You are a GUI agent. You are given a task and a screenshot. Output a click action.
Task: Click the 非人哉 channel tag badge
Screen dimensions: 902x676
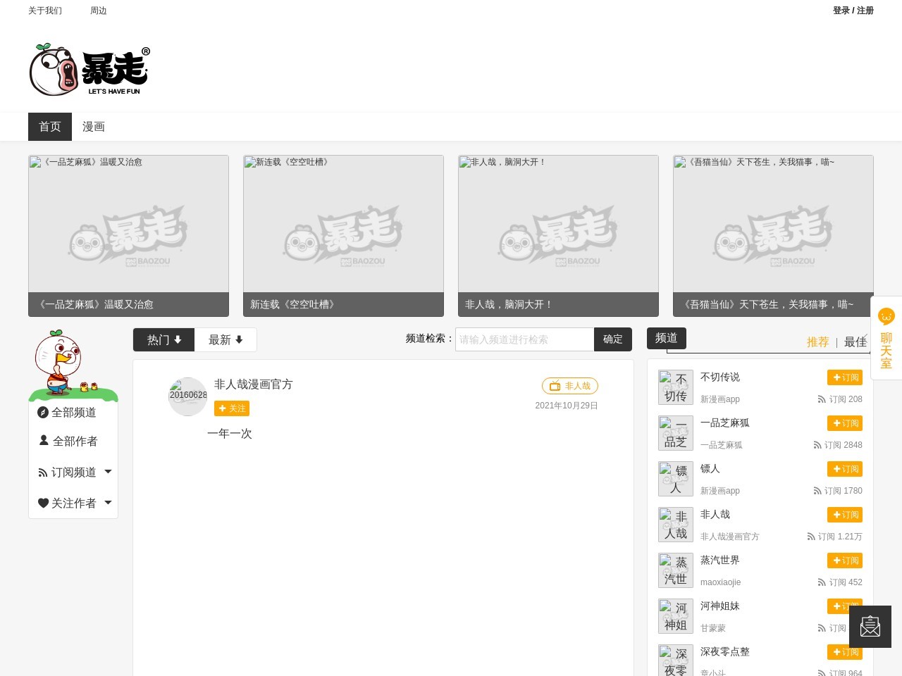click(x=569, y=386)
